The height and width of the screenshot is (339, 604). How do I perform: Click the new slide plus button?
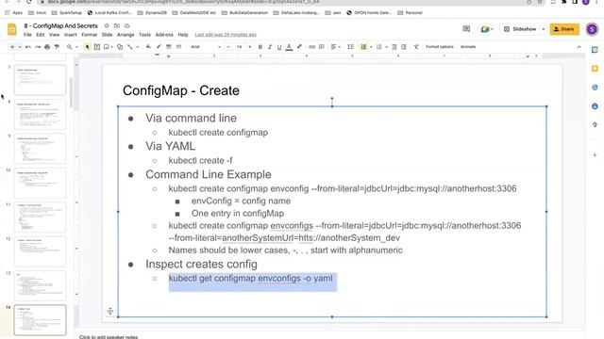[x=12, y=47]
